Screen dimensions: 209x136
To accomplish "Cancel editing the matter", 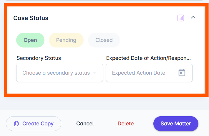I will coord(85,124).
